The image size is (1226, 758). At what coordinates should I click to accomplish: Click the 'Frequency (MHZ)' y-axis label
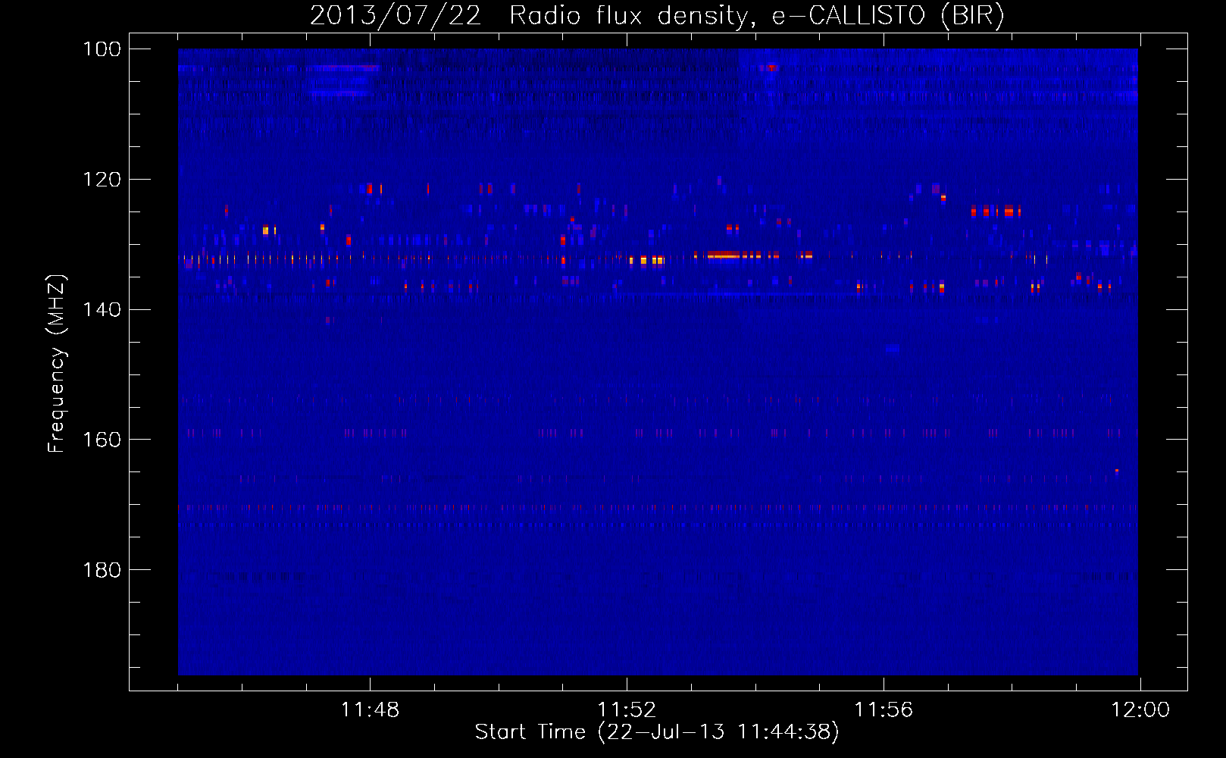(57, 363)
